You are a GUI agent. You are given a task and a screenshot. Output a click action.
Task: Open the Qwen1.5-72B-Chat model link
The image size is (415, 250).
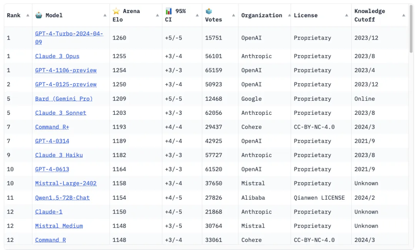click(62, 198)
